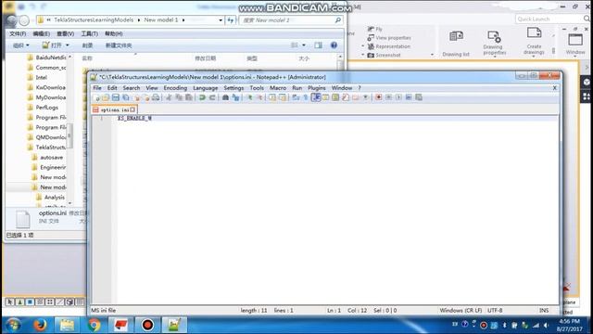
Task: Click View properties in Tekla ribbon
Action: coord(389,38)
